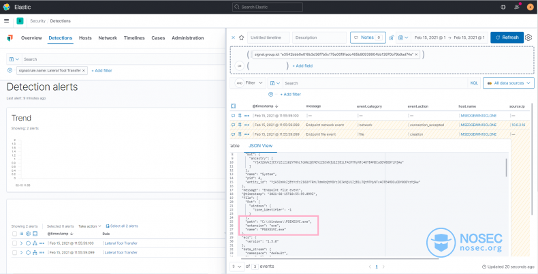Open the Lateral Tool Transfer rule at 11:55:59.100
This screenshot has width=538, height=274.
(x=121, y=243)
